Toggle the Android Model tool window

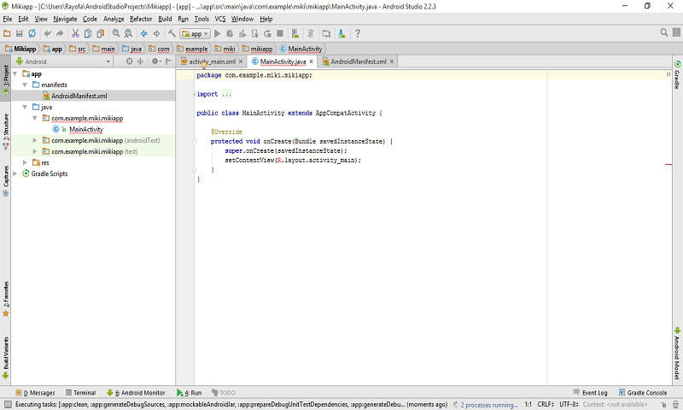tap(677, 353)
